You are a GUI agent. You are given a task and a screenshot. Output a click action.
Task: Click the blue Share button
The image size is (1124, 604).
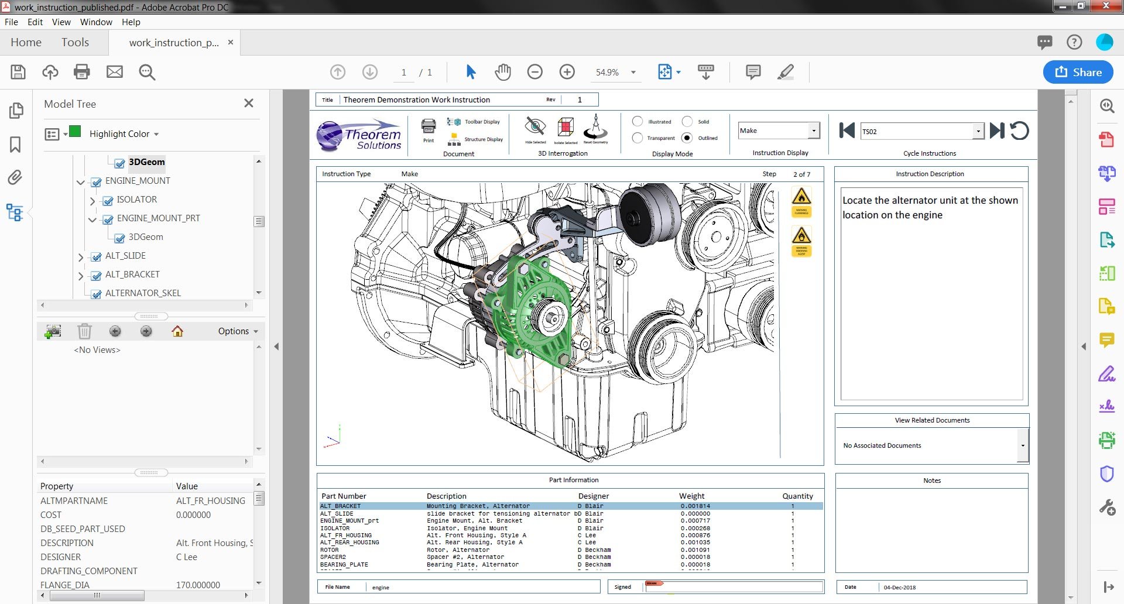[x=1078, y=72]
